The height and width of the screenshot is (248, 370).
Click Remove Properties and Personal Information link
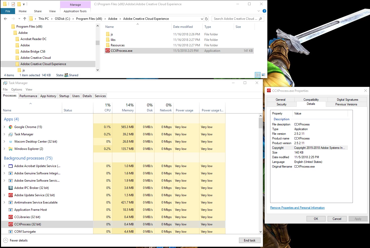[297, 208]
